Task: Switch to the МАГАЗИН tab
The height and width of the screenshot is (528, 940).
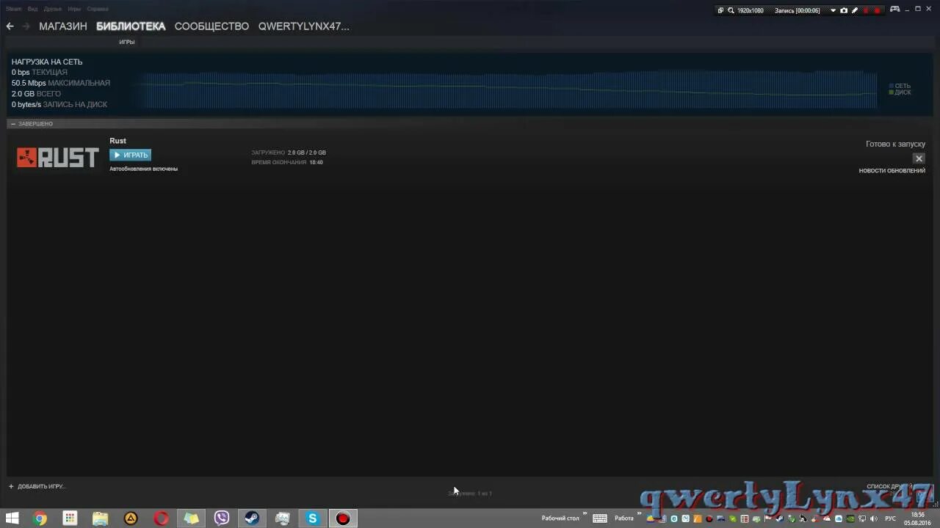Action: click(63, 26)
